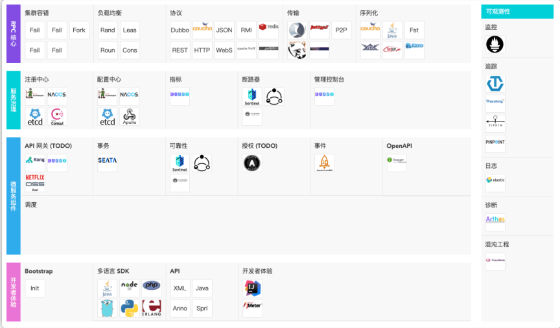Click the SEATA transaction icon
Image resolution: width=560 pixels, height=328 pixels.
click(x=108, y=161)
